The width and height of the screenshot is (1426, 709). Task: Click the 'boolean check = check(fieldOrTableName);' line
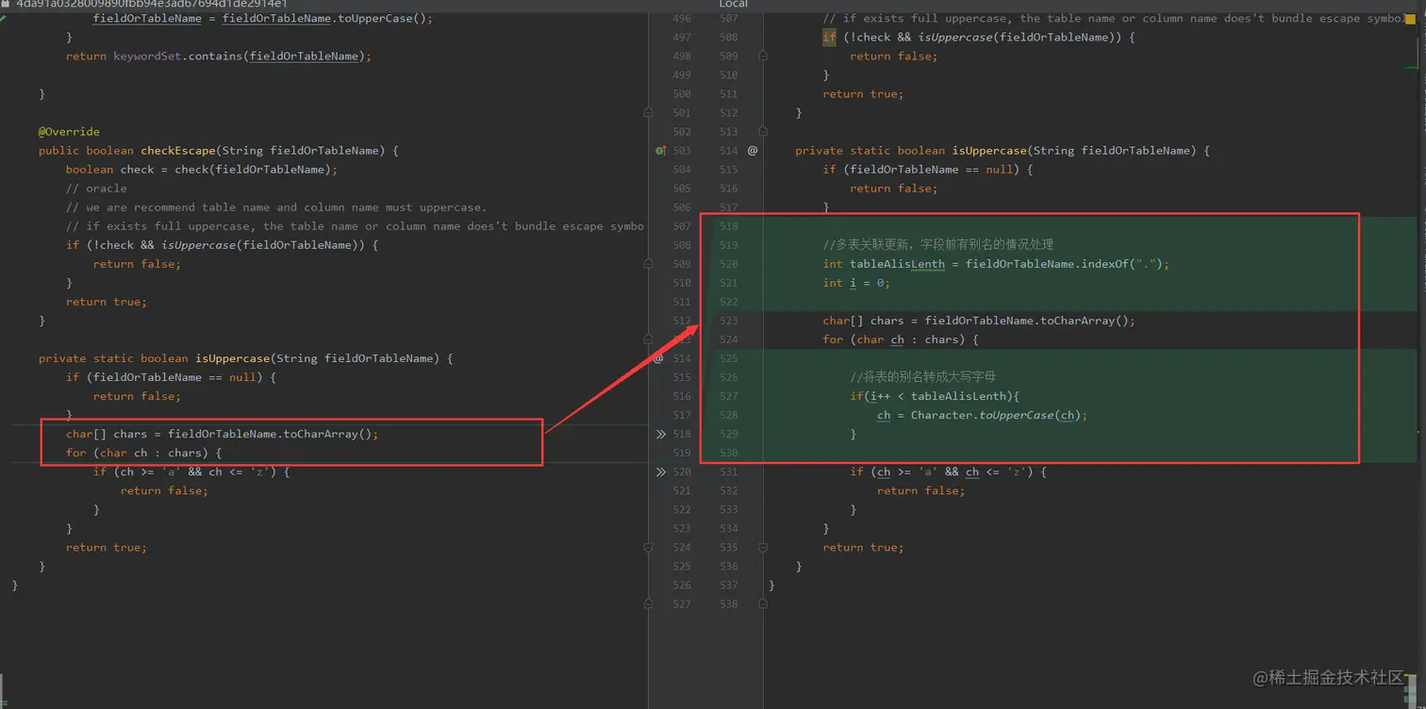202,170
